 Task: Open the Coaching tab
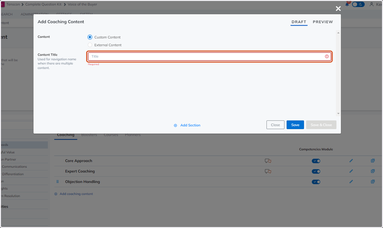(66, 135)
